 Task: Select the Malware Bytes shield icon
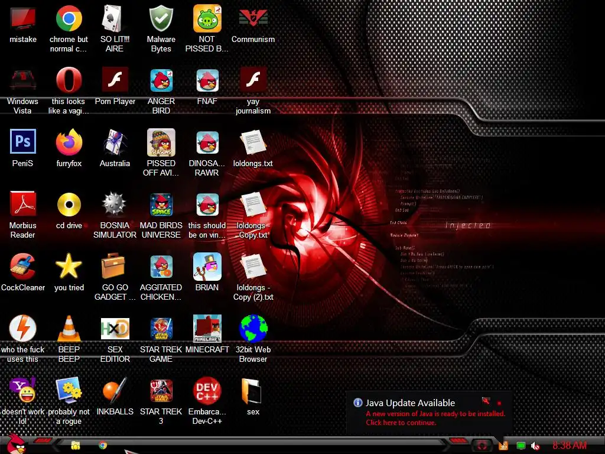[161, 18]
